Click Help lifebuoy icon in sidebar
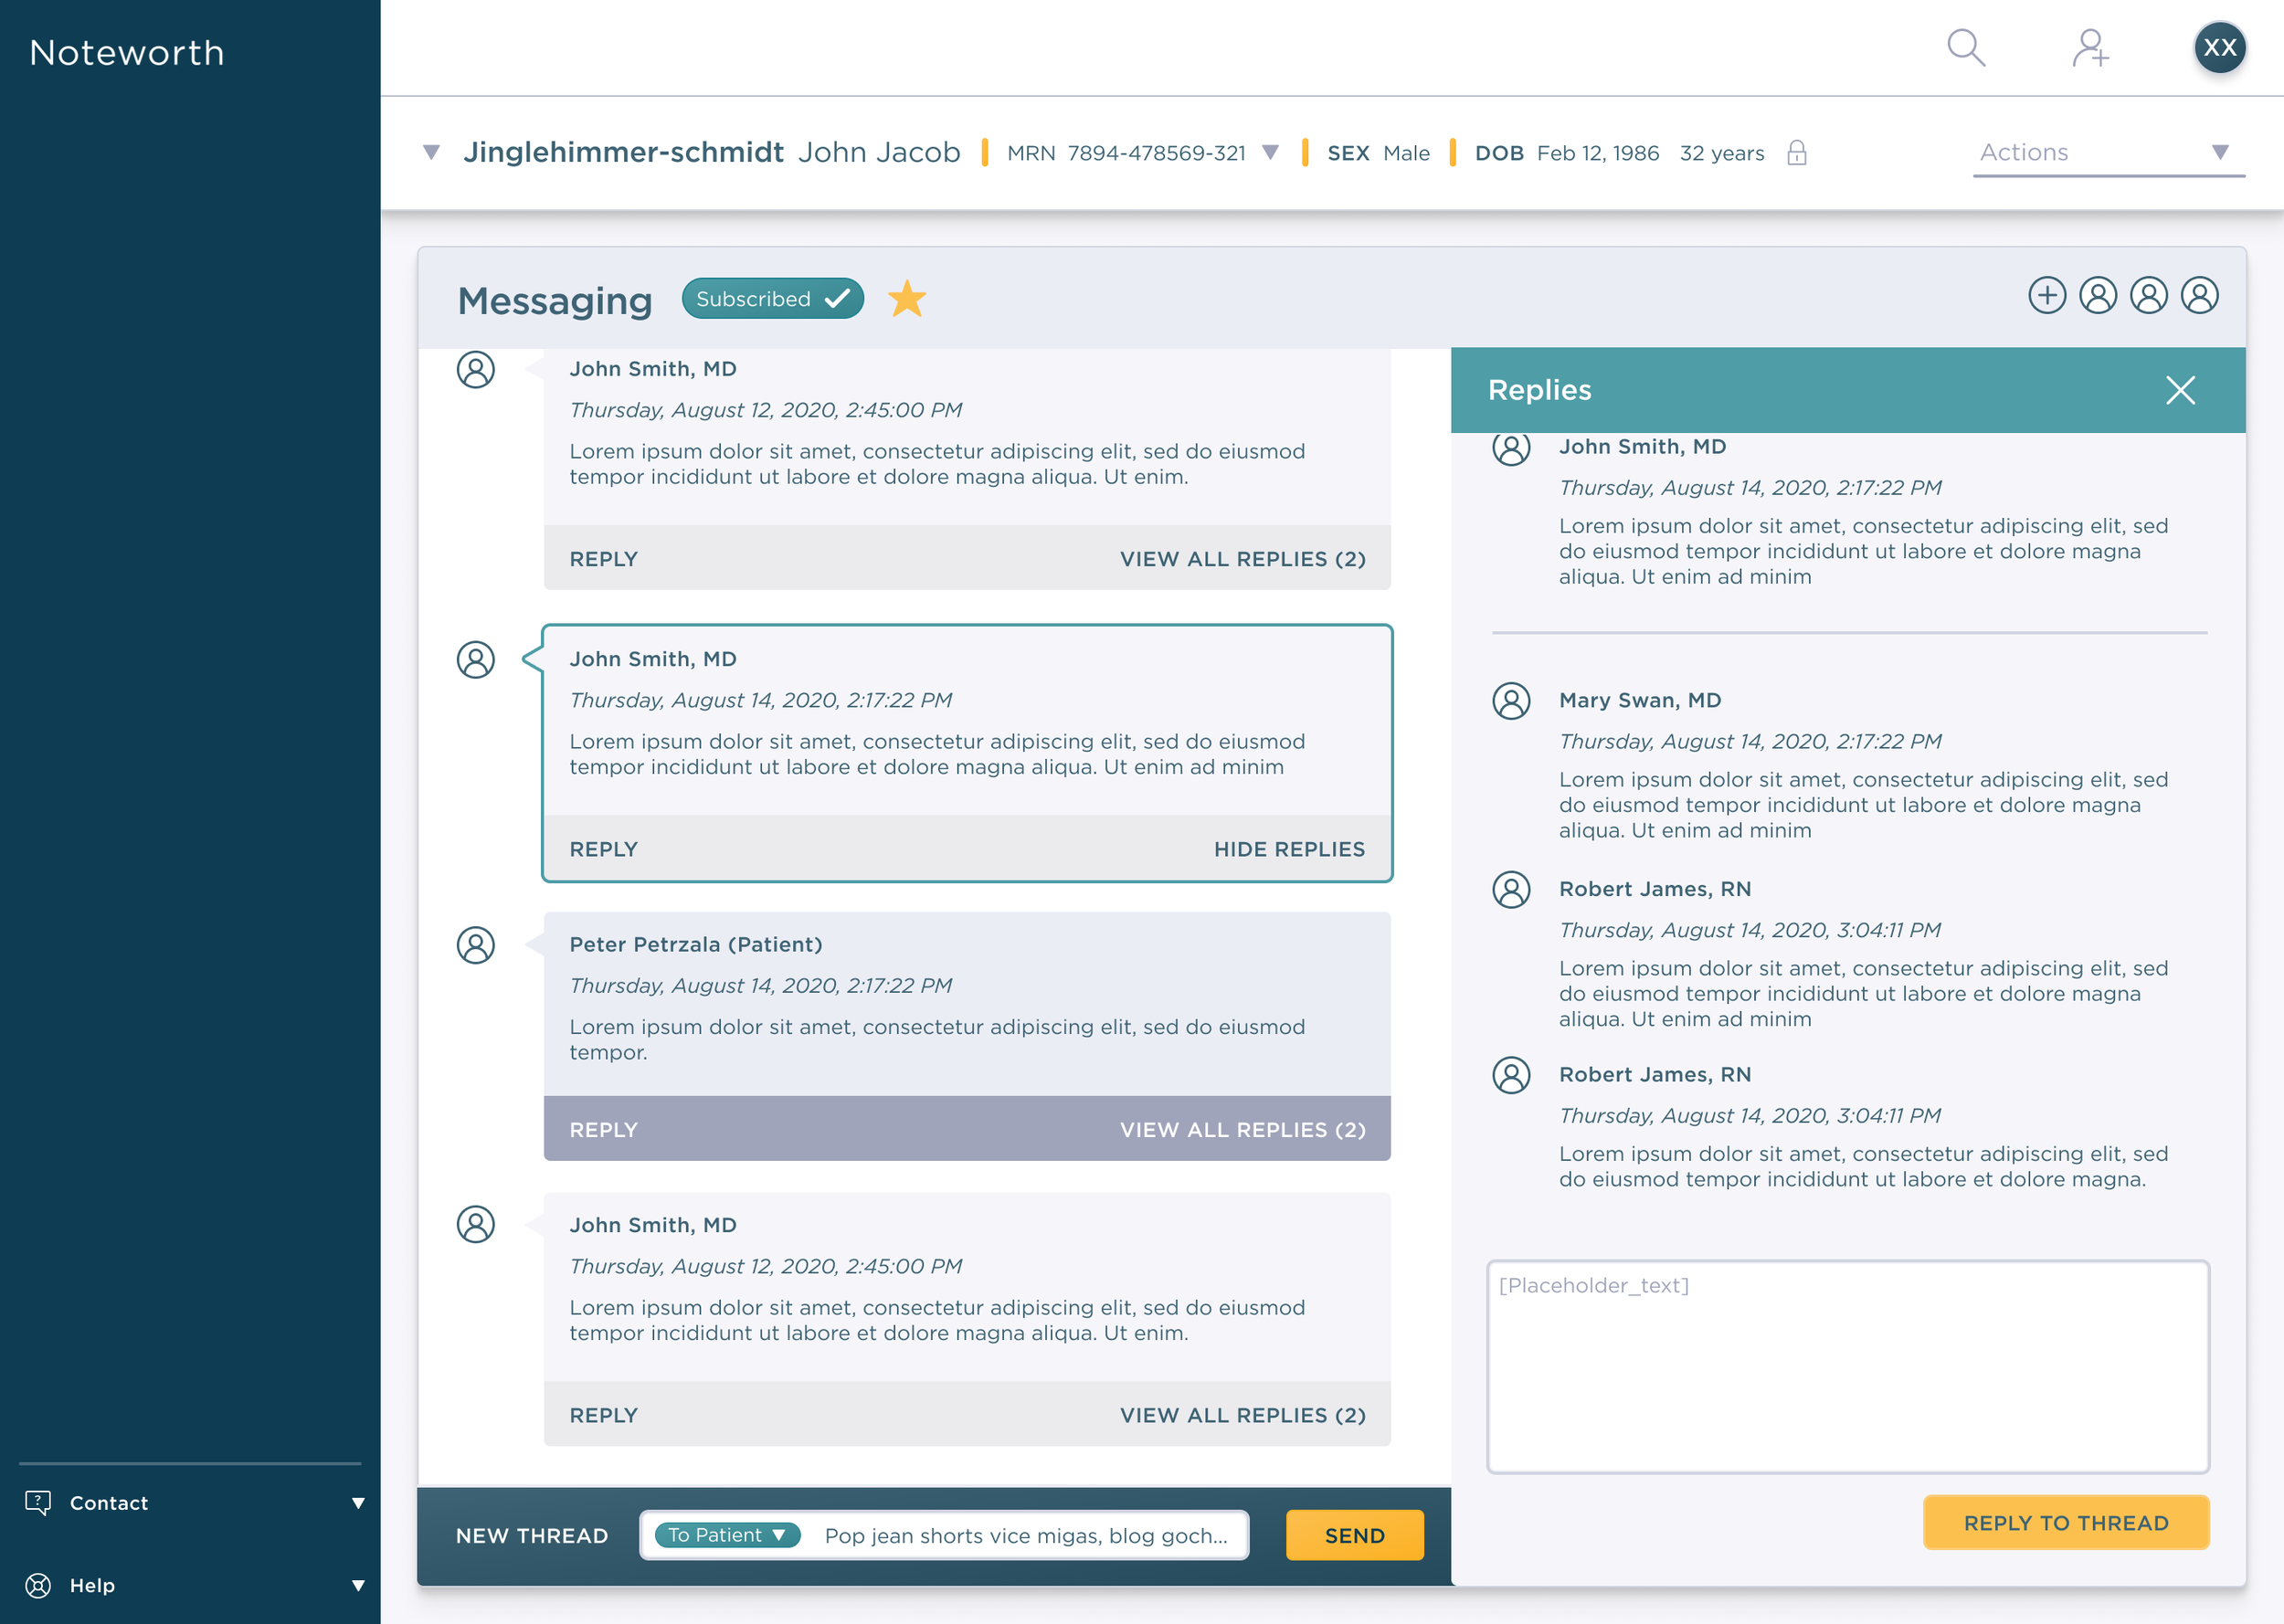Image resolution: width=2284 pixels, height=1624 pixels. pyautogui.click(x=38, y=1585)
